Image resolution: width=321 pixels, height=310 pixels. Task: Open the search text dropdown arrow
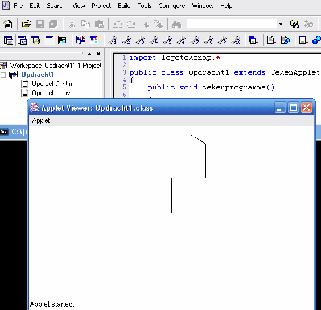coord(281,24)
